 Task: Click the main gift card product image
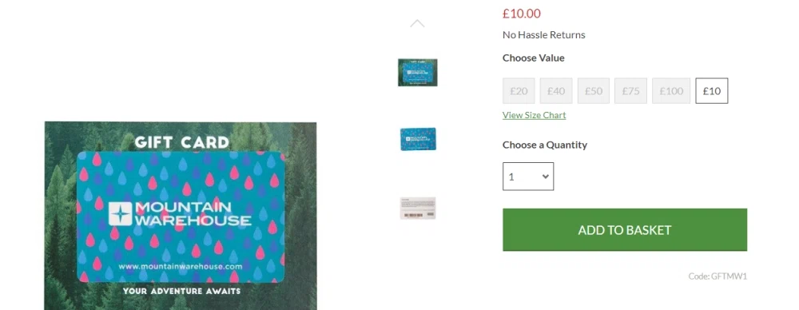point(181,216)
